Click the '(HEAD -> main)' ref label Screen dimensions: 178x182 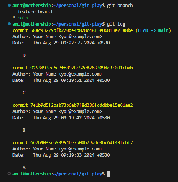(153, 30)
